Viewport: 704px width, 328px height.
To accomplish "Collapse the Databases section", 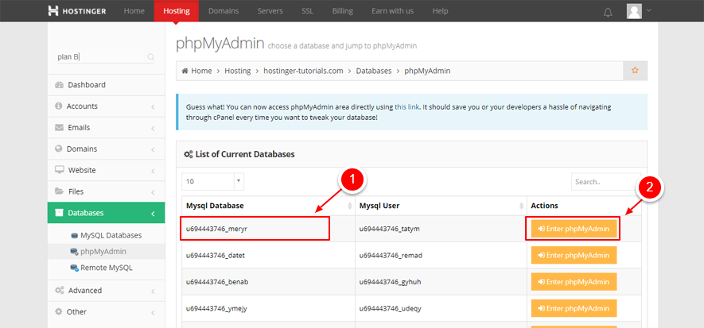I will [x=153, y=214].
